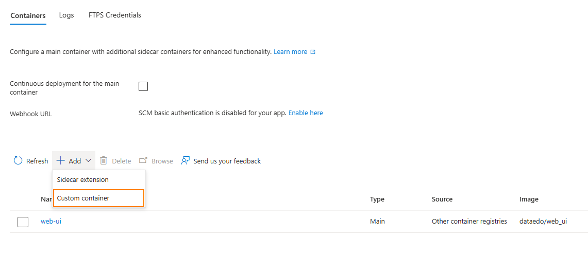Click the plus icon for Add

coord(60,161)
